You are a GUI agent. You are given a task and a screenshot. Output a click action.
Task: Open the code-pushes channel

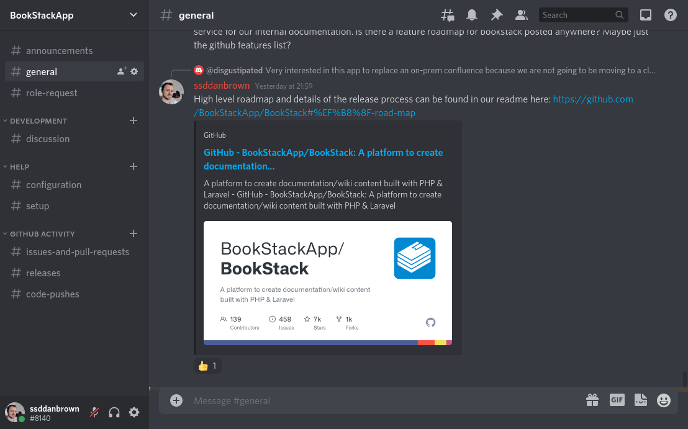(74, 294)
